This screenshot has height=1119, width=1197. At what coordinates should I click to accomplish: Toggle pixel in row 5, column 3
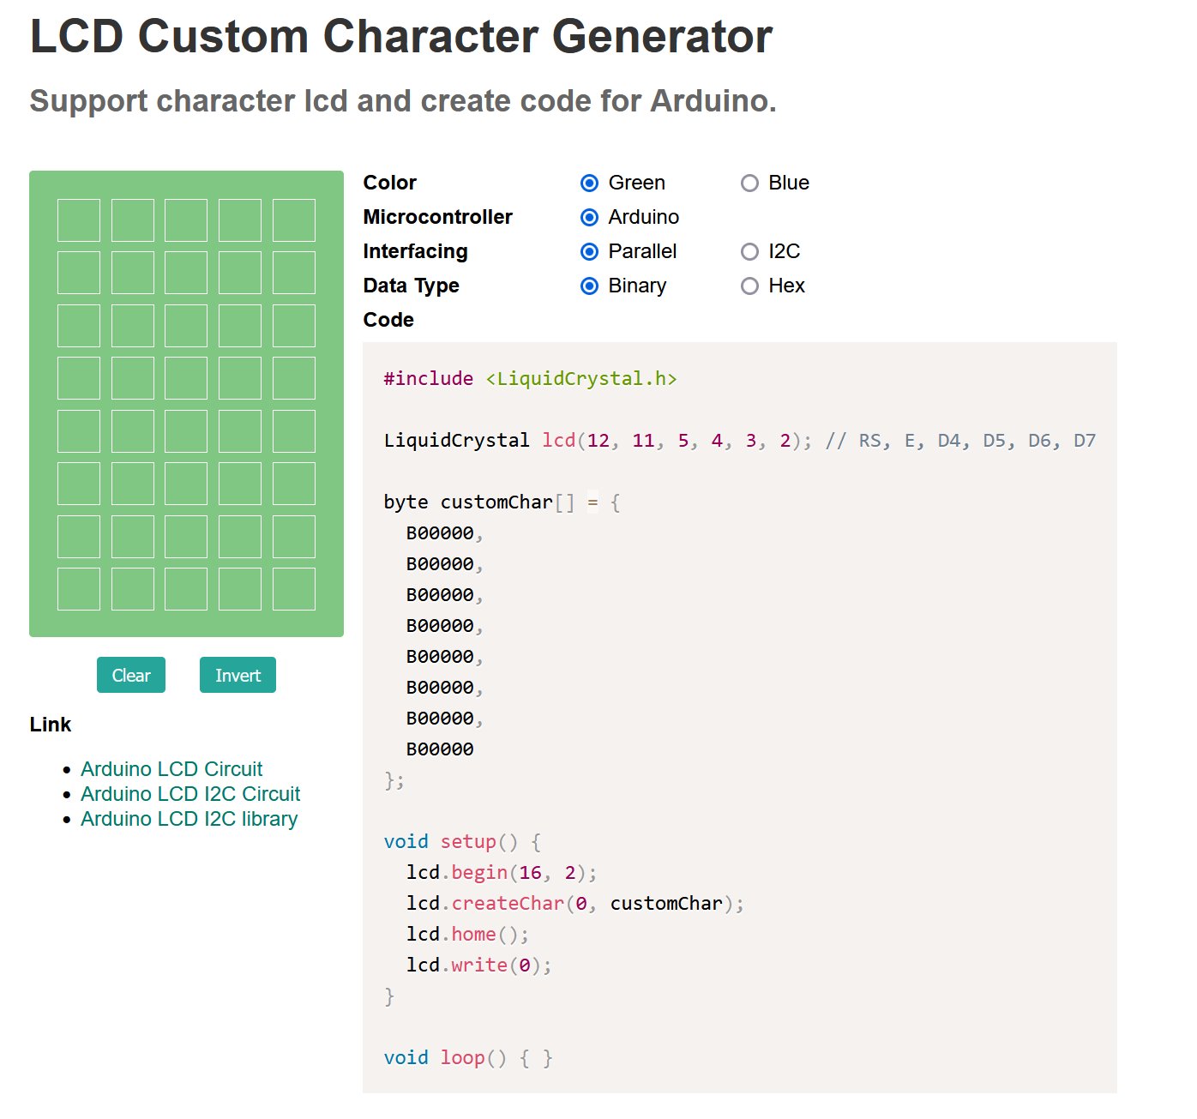click(186, 431)
